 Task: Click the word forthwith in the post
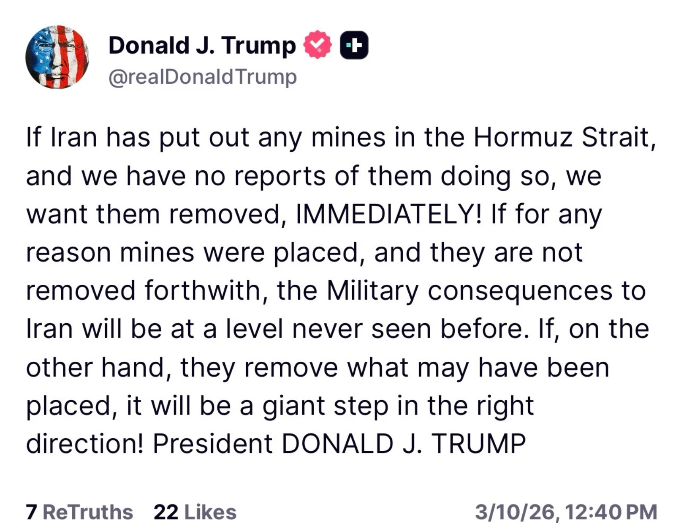point(202,291)
